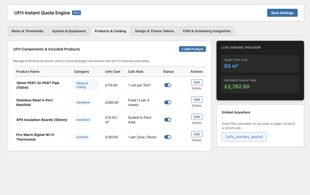Delete the Pro-Warm Digital Wi-Fi Thermostat
This screenshot has width=310, height=195.
click(196, 140)
